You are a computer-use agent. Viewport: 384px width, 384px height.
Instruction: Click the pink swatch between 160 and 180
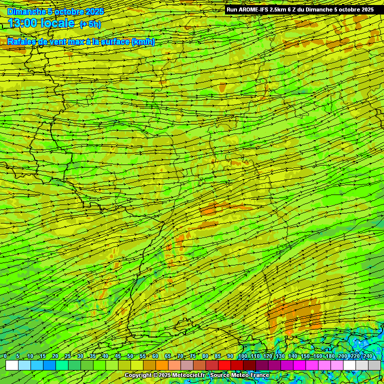tap(324, 365)
